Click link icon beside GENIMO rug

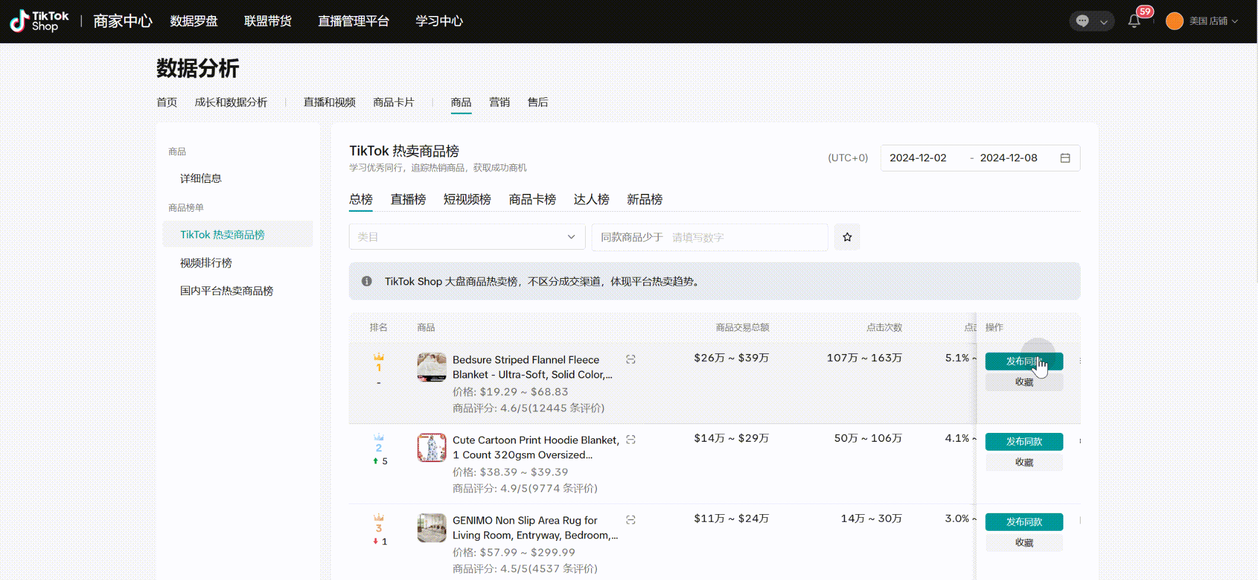tap(631, 520)
